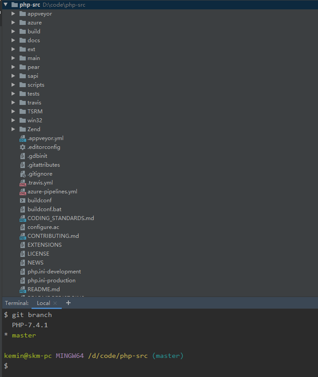Click the build folder icon

(x=23, y=32)
